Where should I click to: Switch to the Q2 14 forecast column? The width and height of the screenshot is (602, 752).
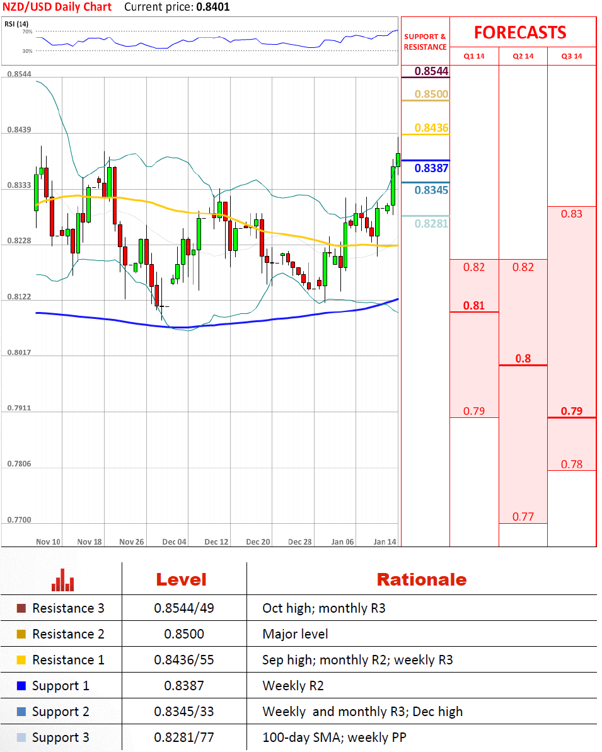[x=523, y=56]
